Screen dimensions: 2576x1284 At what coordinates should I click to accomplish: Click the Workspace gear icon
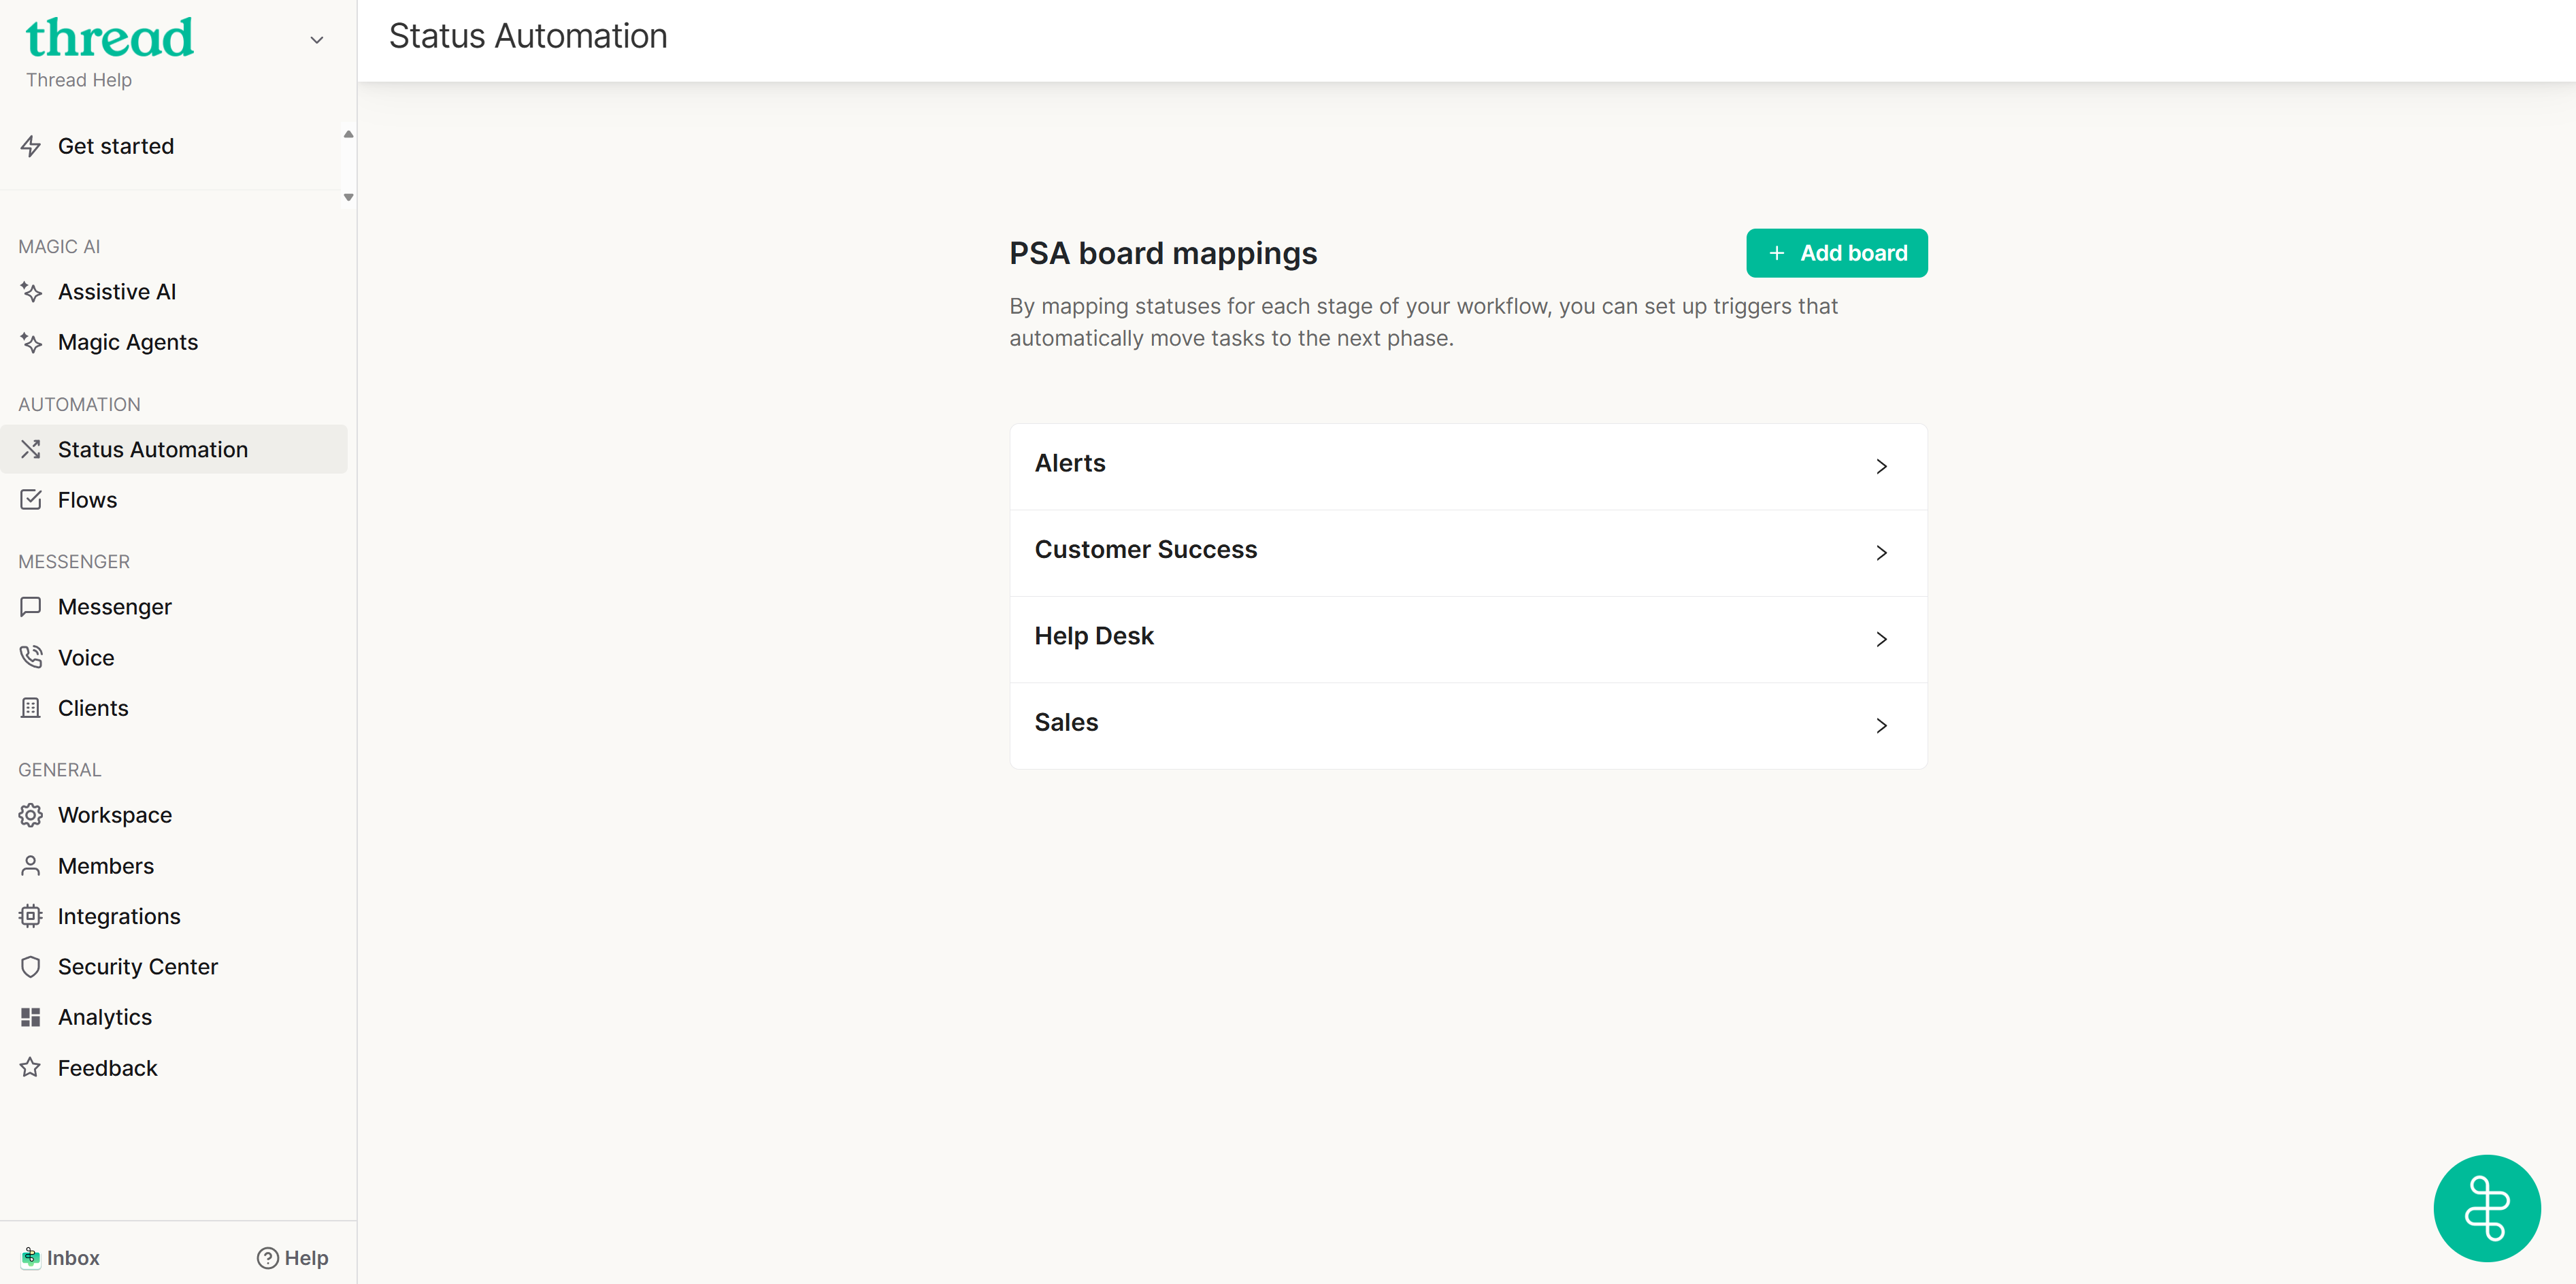coord(31,814)
